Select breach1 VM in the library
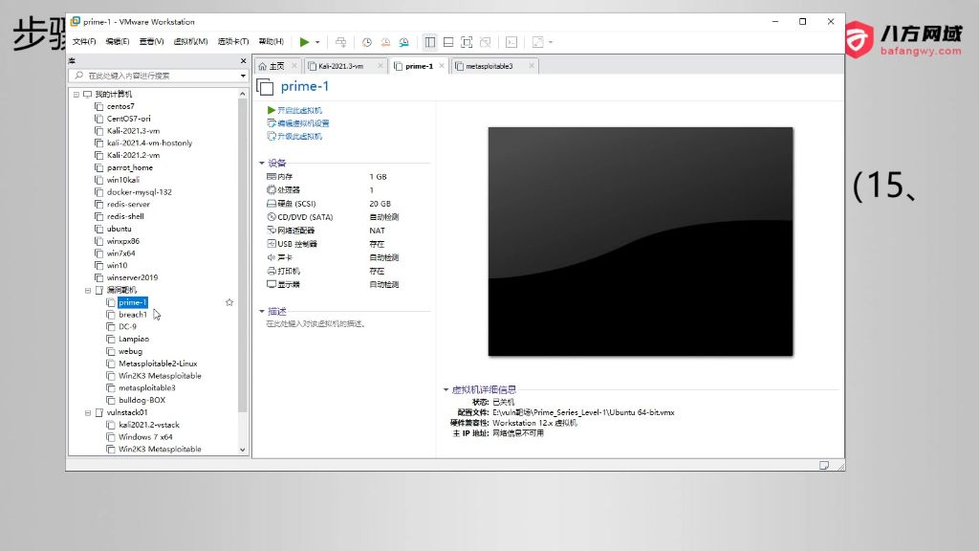 coord(133,315)
